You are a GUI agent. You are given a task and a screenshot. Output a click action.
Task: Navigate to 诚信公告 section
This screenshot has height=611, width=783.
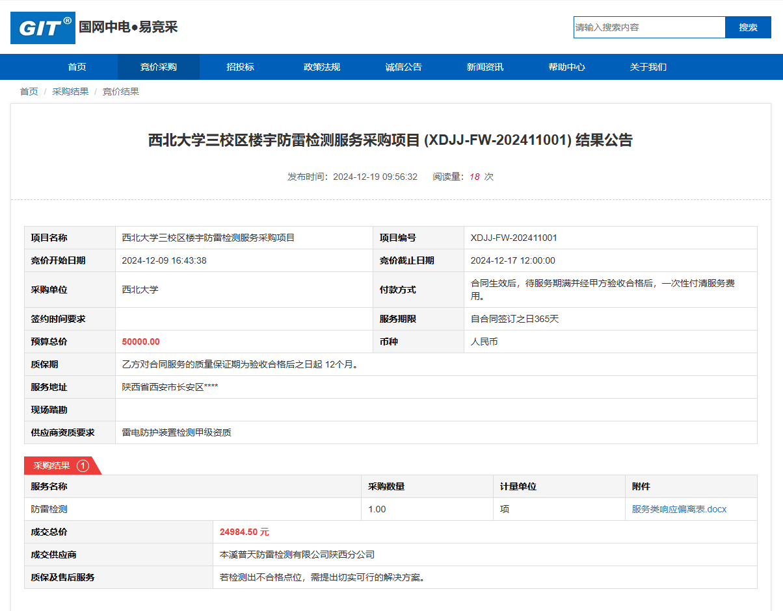[403, 67]
